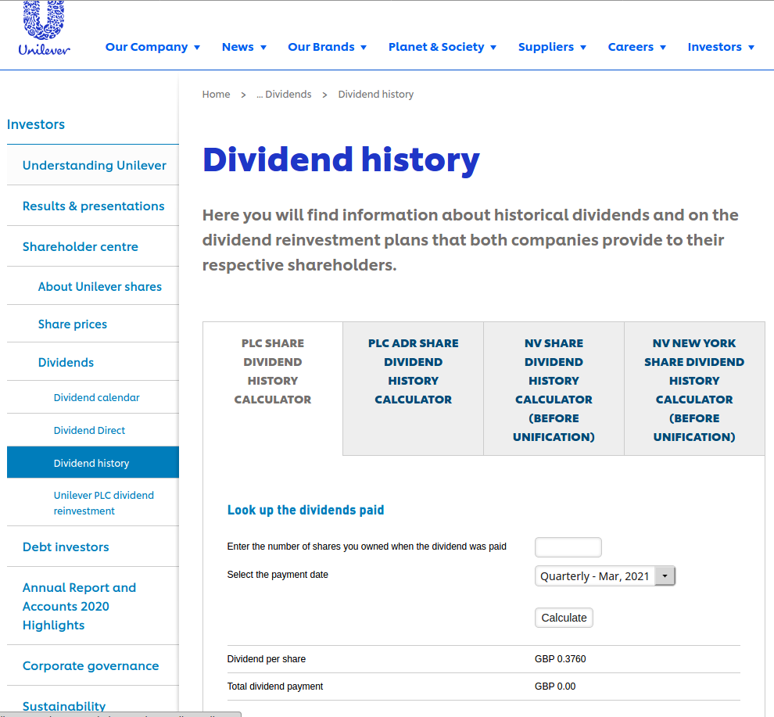Viewport: 774px width, 717px height.
Task: Open Dividend Direct sidebar link
Action: 89,430
